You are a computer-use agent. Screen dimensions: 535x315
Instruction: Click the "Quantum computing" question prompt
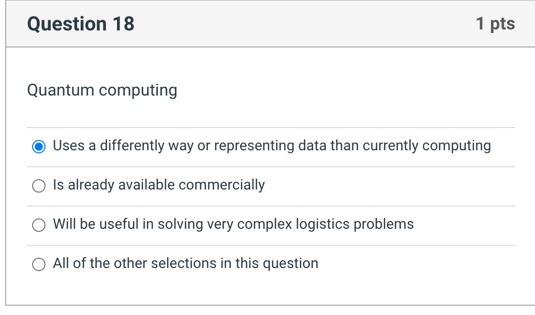[102, 90]
